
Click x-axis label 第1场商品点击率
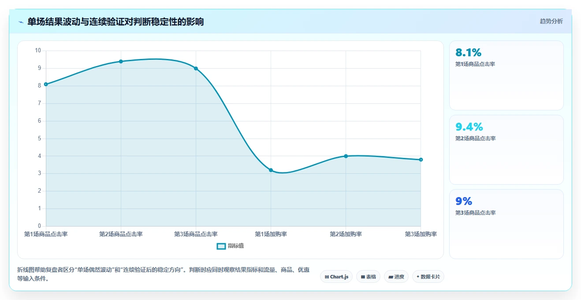tap(46, 234)
